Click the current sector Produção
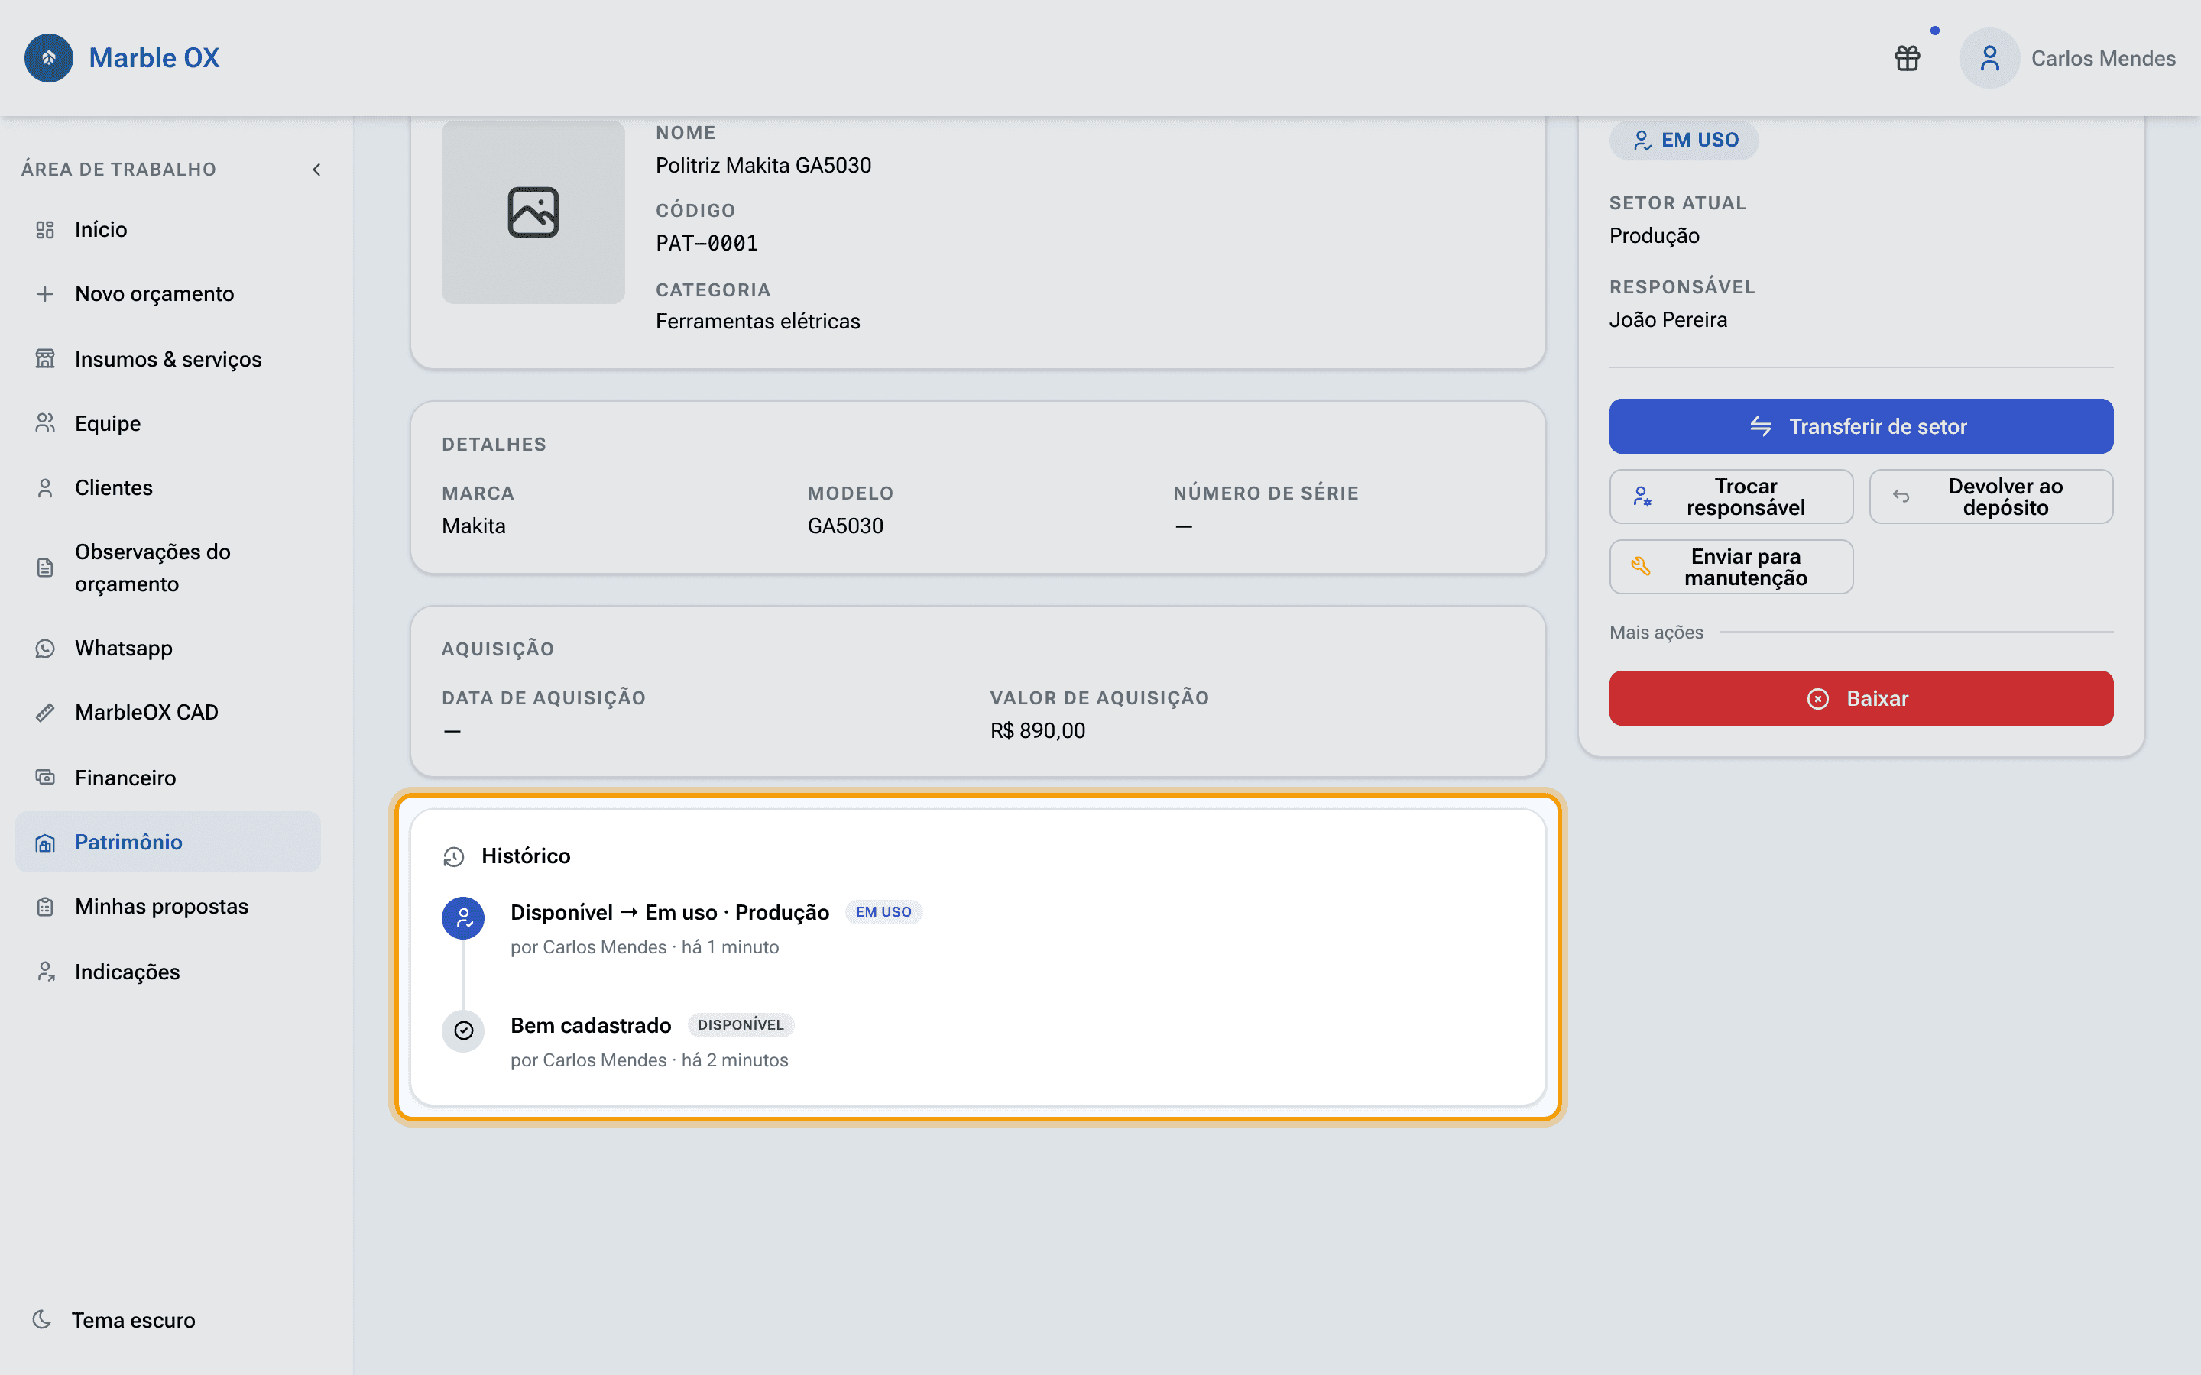 pos(1655,235)
